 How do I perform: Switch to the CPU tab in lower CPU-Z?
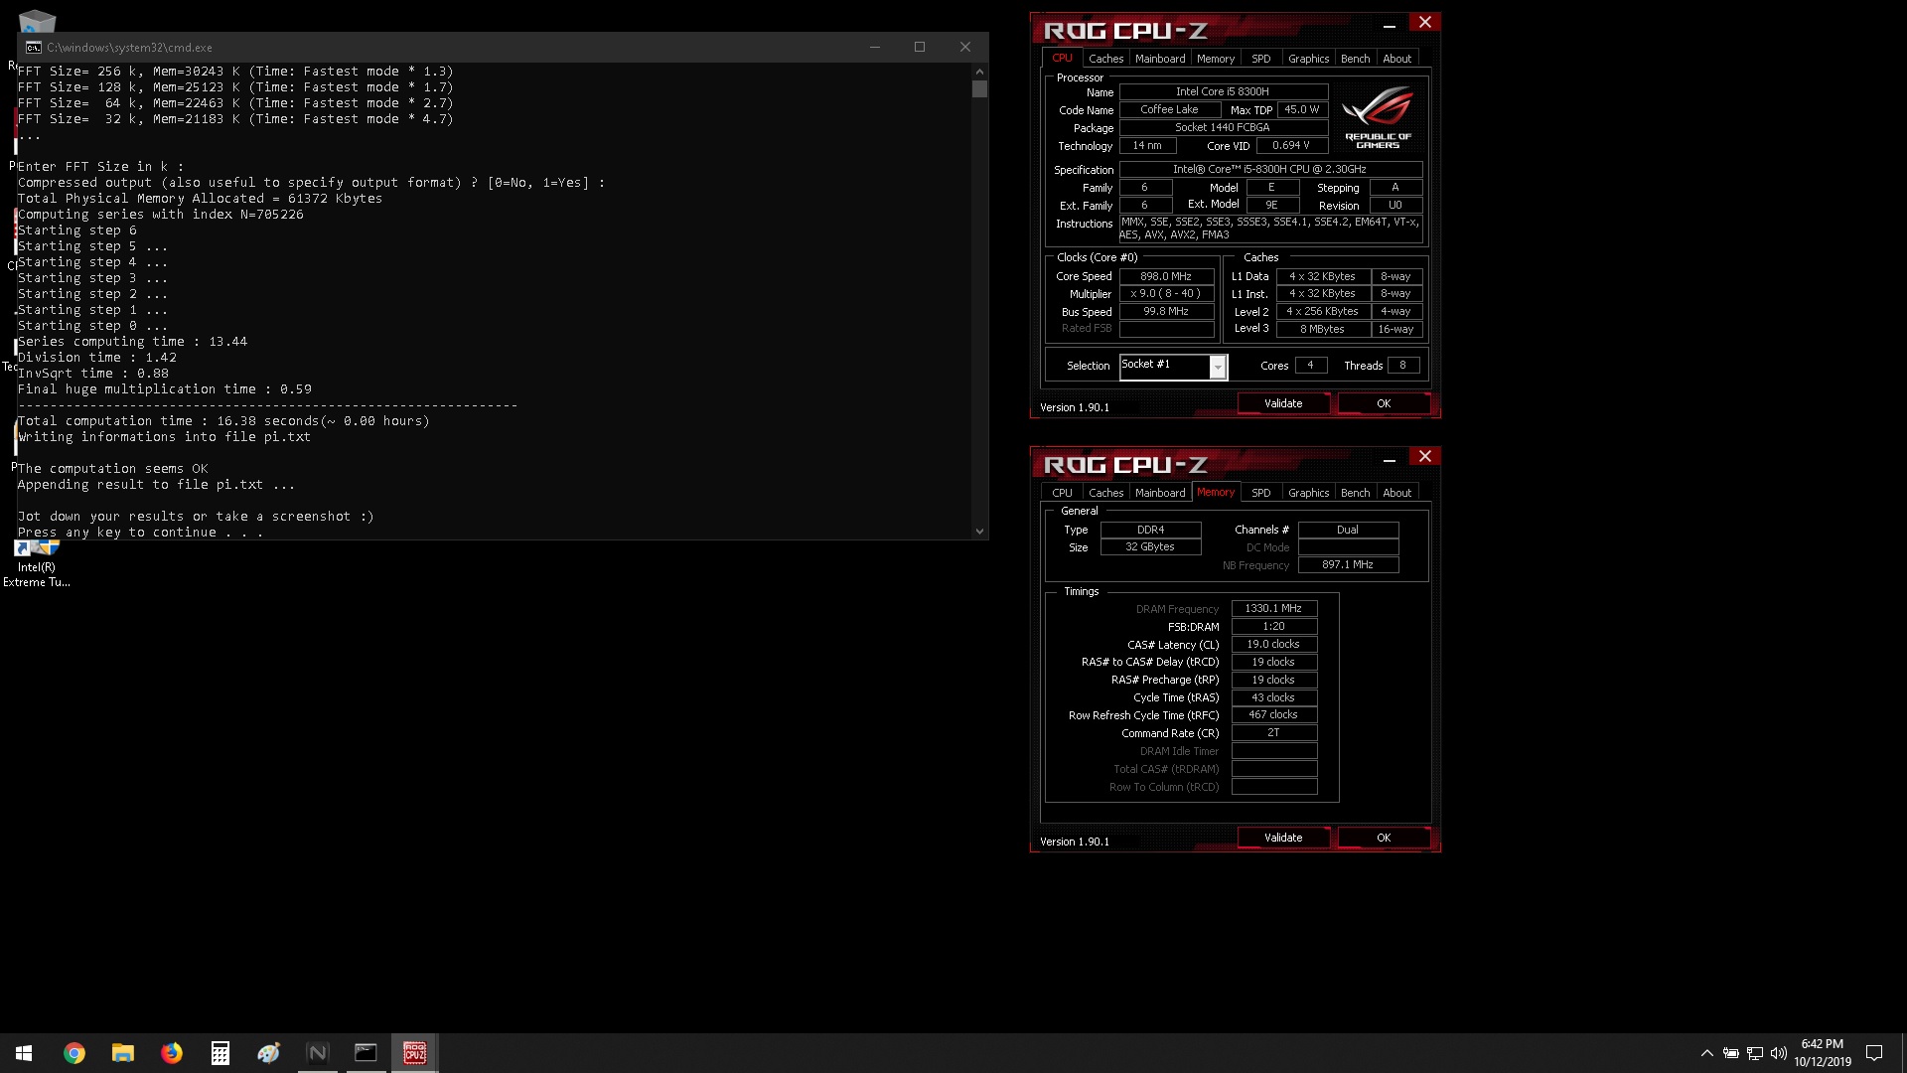(1062, 493)
